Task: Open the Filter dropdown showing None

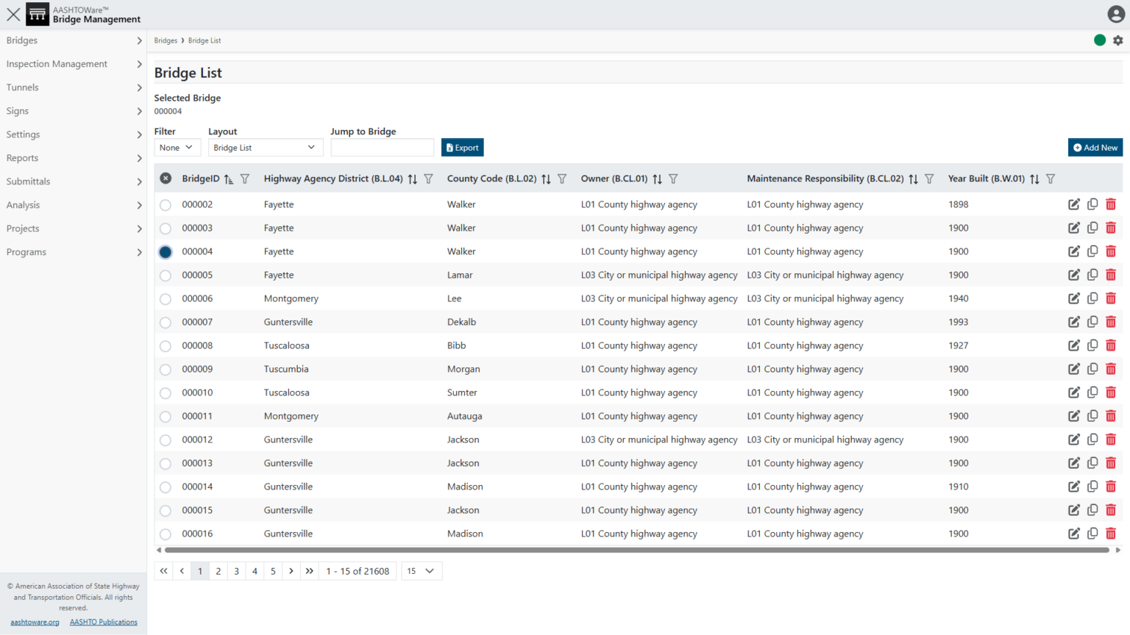Action: [x=177, y=147]
